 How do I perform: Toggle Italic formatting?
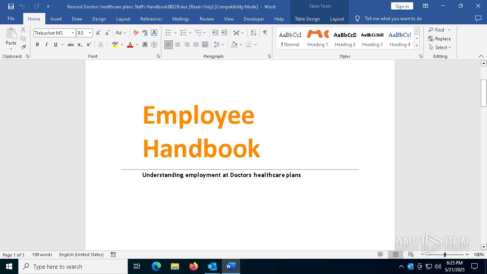tap(46, 45)
